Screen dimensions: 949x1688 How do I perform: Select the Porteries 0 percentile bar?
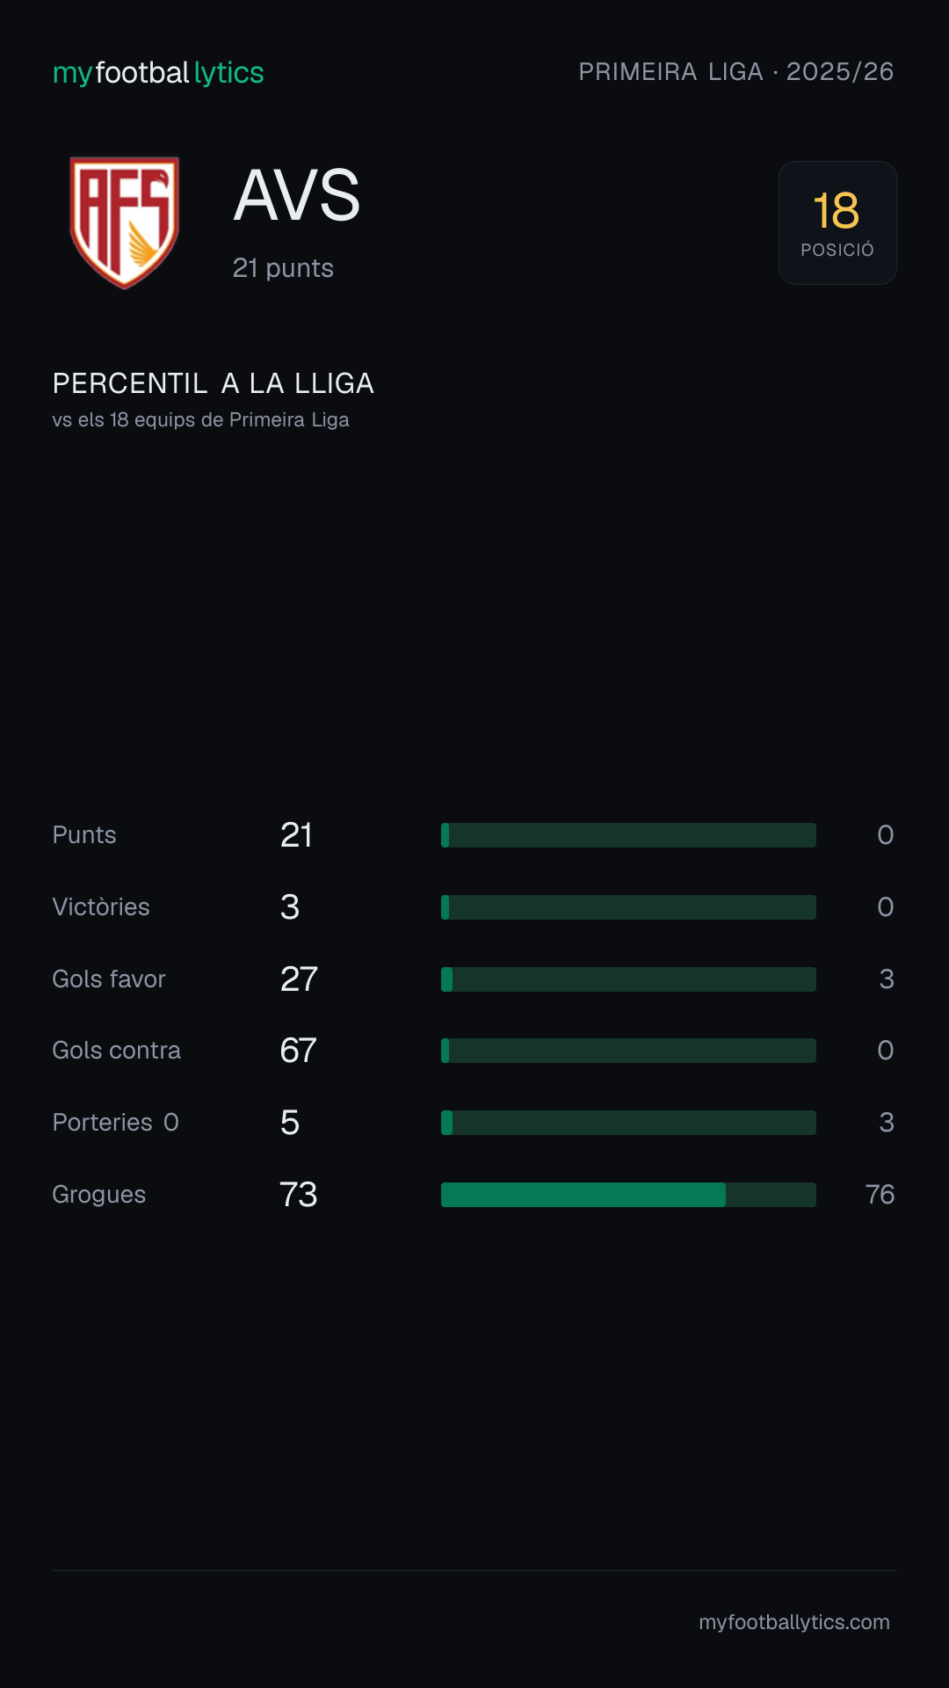(x=628, y=1123)
